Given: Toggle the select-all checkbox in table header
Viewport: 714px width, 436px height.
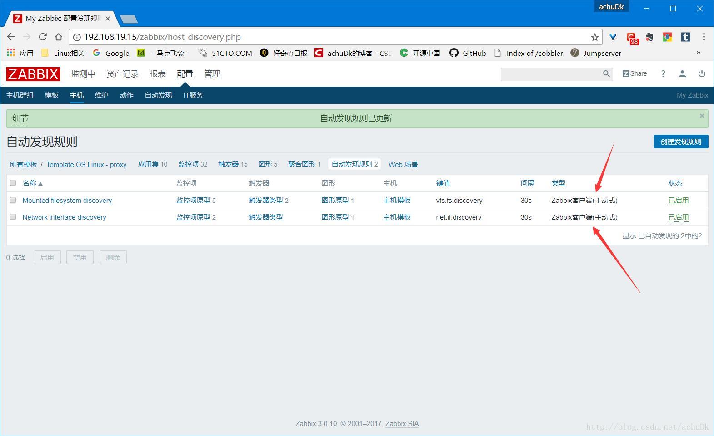Looking at the screenshot, I should click(13, 183).
